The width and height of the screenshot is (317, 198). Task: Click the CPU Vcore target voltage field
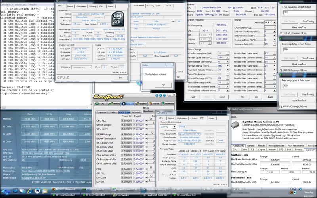coord(139,129)
